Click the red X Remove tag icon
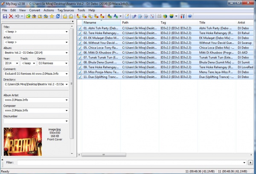Image resolution: width=256 pixels, height=174 pixels. point(11,16)
